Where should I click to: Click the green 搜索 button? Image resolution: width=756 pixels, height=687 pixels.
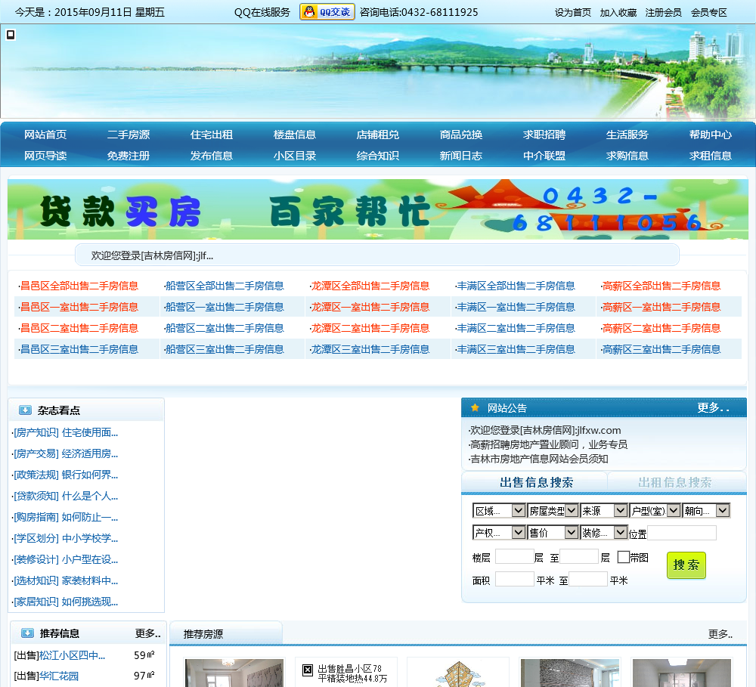click(x=686, y=565)
